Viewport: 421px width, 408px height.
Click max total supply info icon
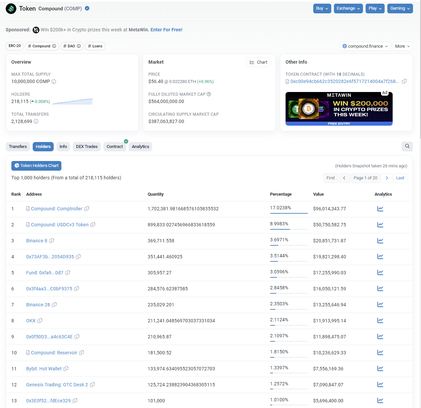[x=54, y=82]
